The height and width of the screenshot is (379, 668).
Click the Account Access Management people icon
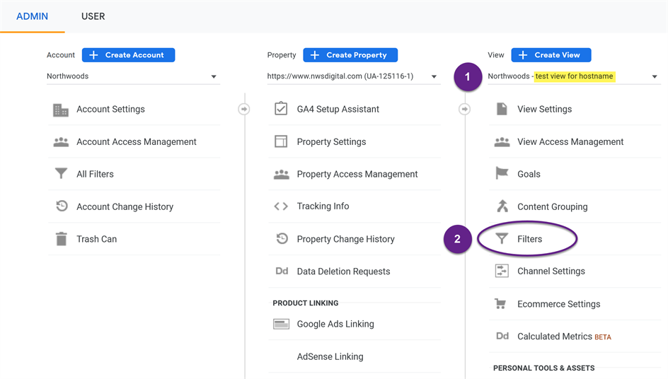point(61,142)
